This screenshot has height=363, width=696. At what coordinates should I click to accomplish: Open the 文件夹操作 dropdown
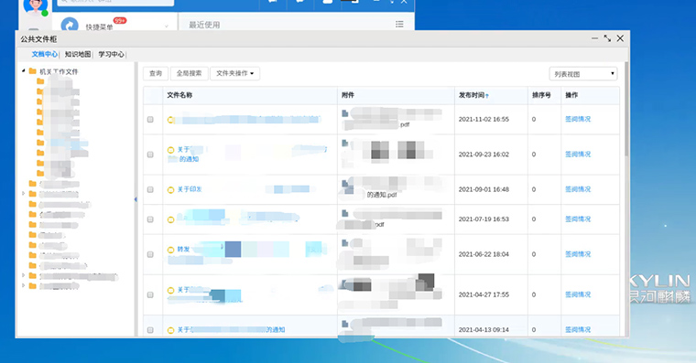coord(234,73)
